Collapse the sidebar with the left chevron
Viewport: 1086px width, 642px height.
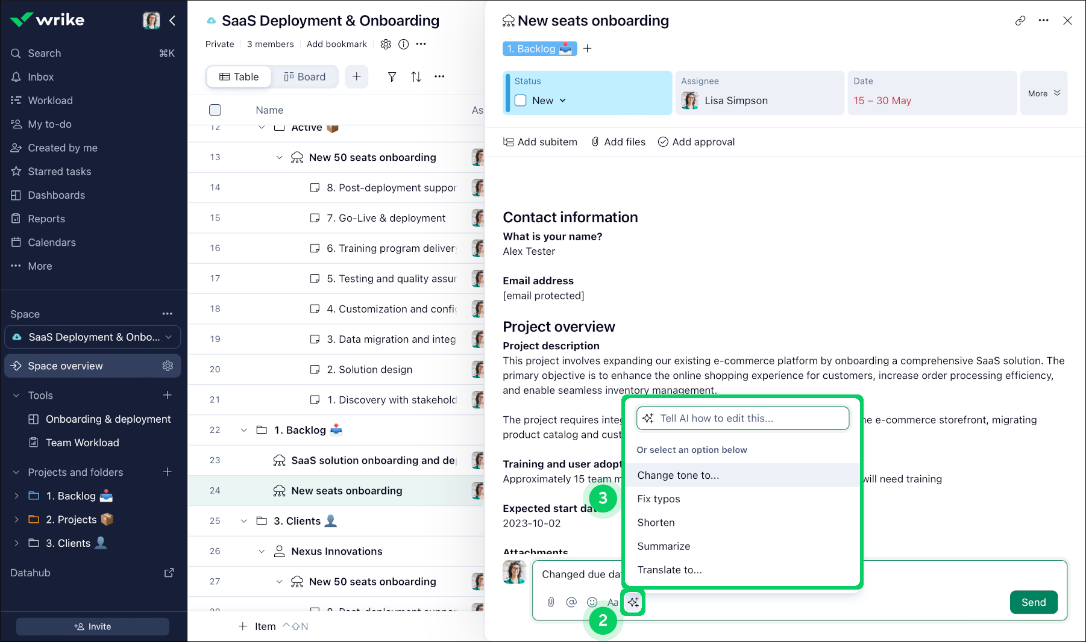tap(172, 20)
